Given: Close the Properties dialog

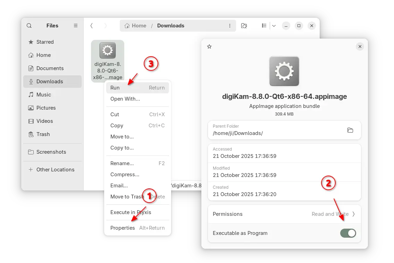Looking at the screenshot, I should coord(360,46).
